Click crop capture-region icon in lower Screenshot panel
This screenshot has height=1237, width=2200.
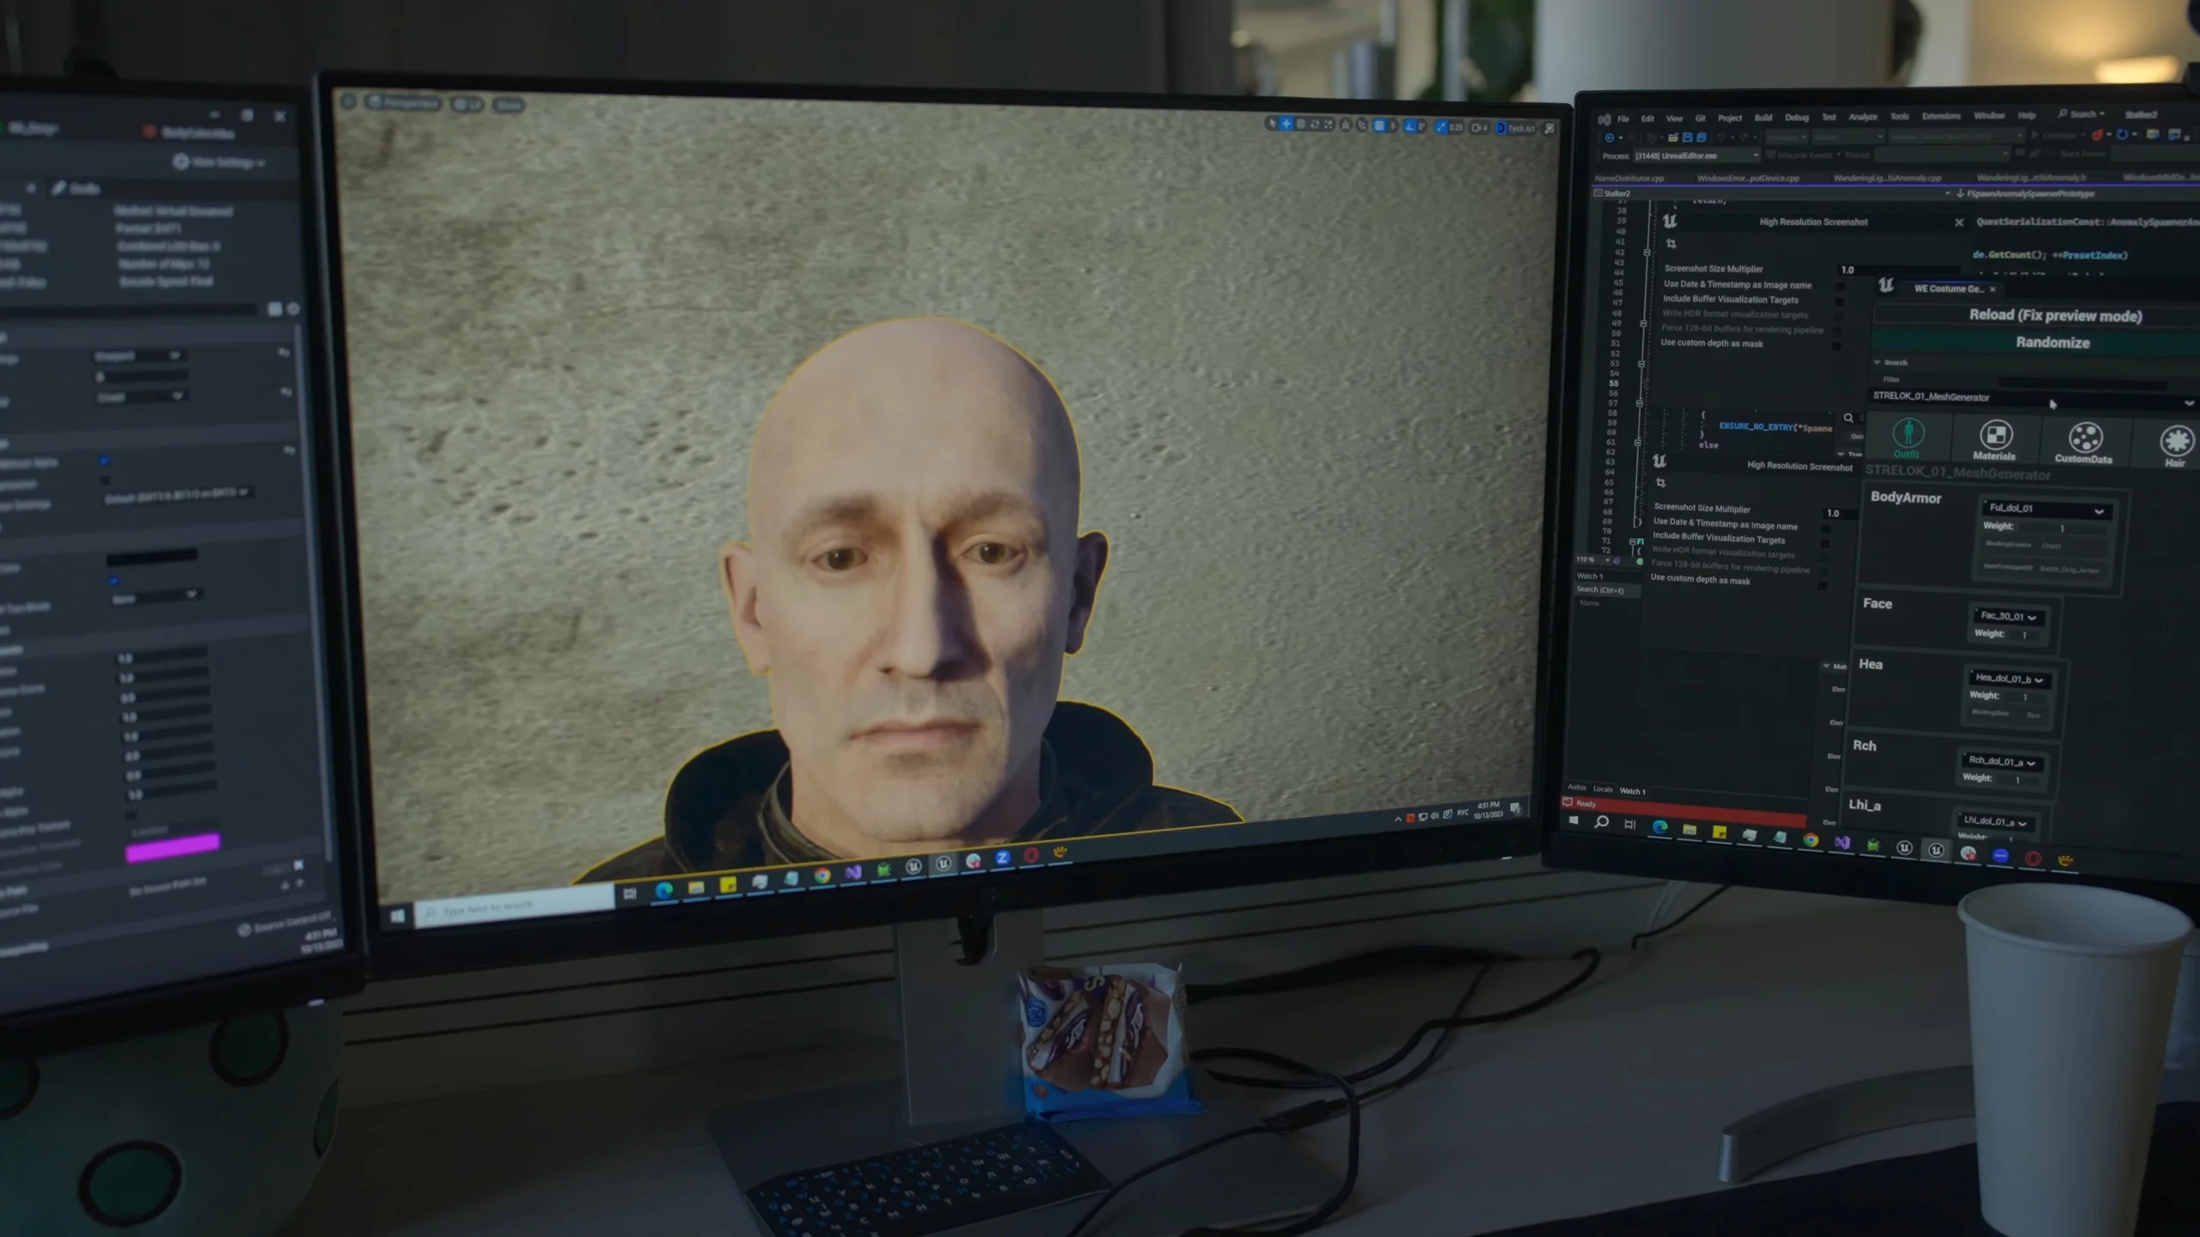click(x=1660, y=483)
